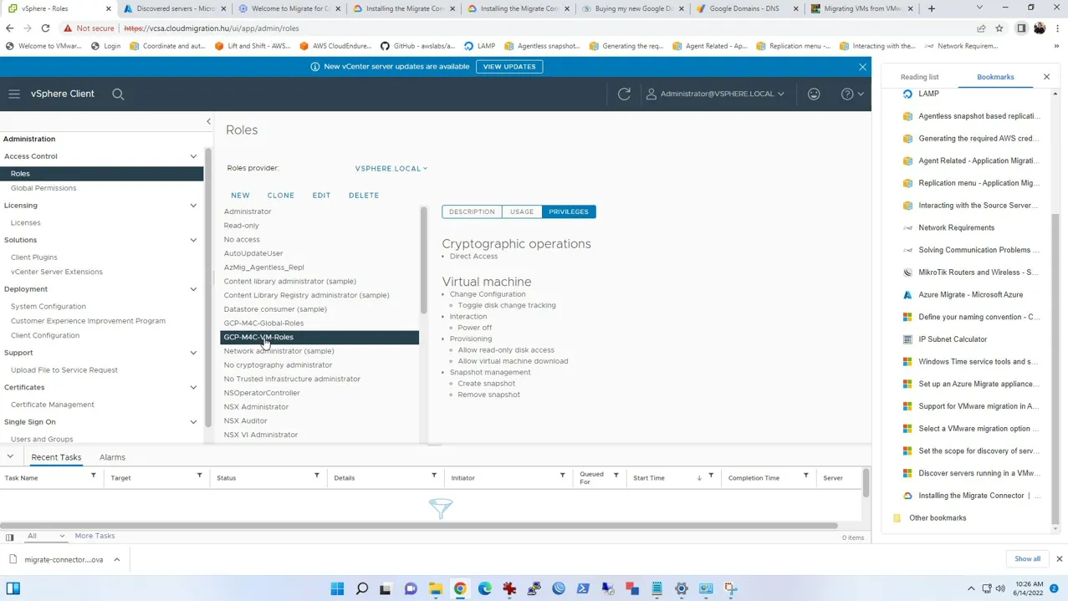Open migrate-connector download item menu
Image resolution: width=1068 pixels, height=601 pixels.
(117, 560)
